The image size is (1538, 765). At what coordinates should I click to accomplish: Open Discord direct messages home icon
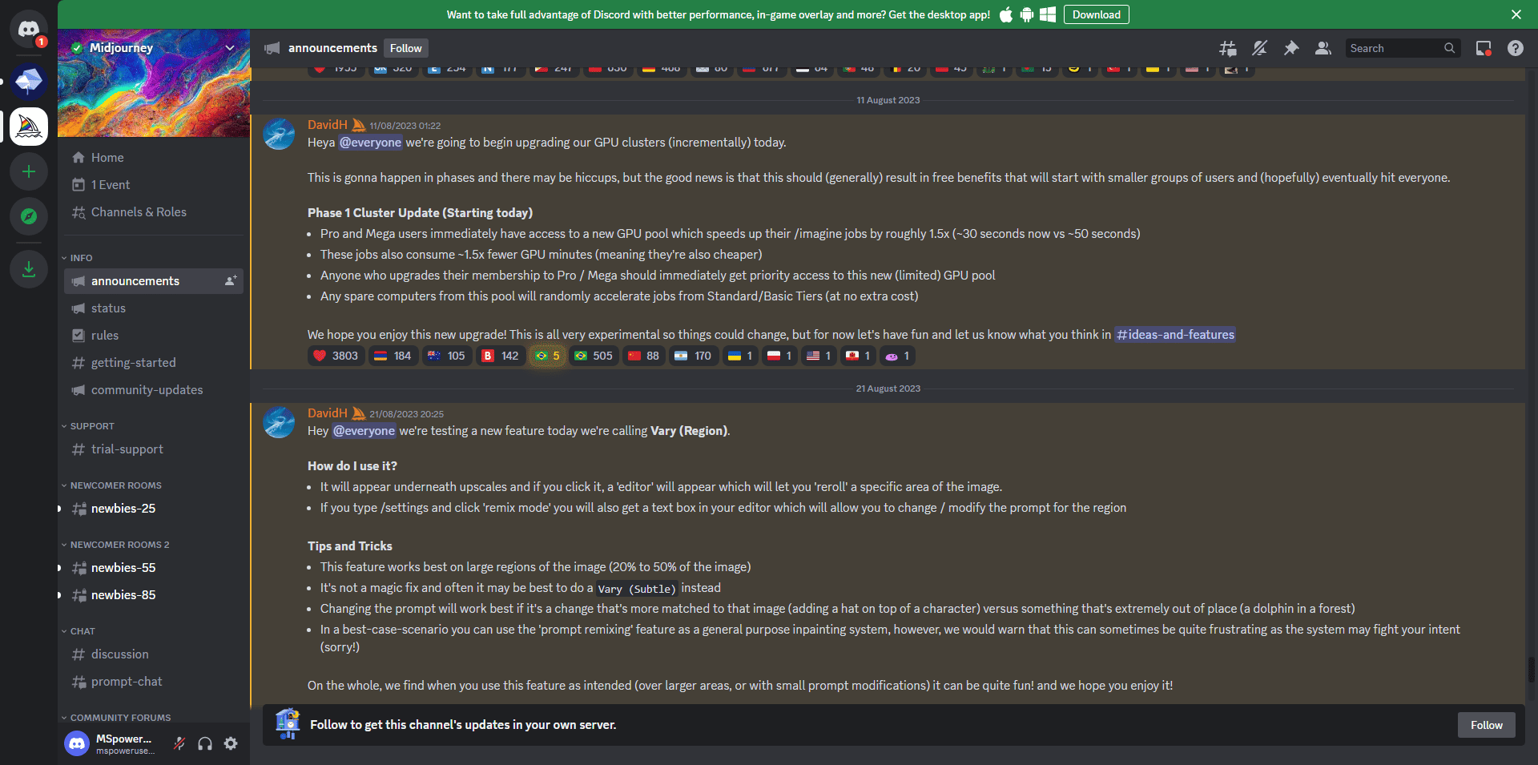29,30
